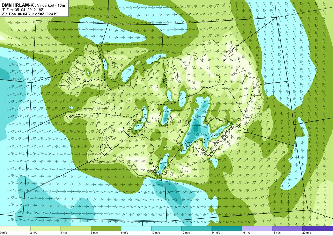Click the lavender 16–18 m/s legend swatch
333x236 pixels.
[x=257, y=229]
